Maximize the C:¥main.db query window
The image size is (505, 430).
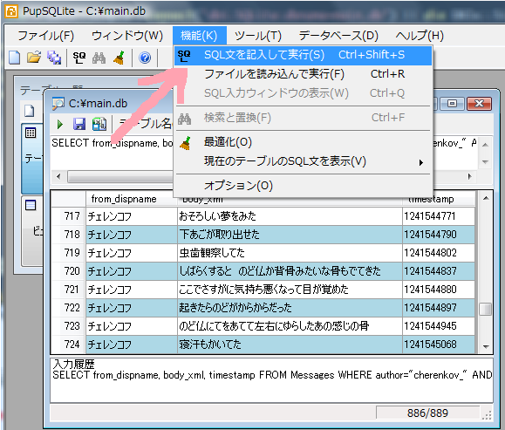(x=452, y=104)
